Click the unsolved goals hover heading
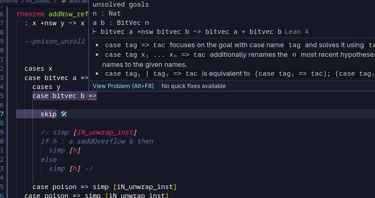The image size is (375, 198). [121, 5]
